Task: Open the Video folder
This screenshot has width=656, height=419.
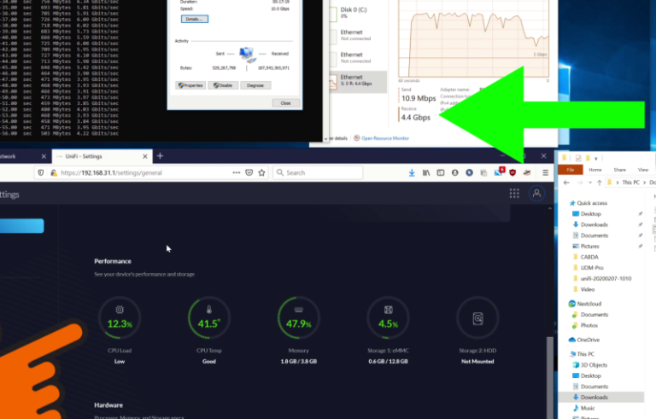Action: point(588,289)
